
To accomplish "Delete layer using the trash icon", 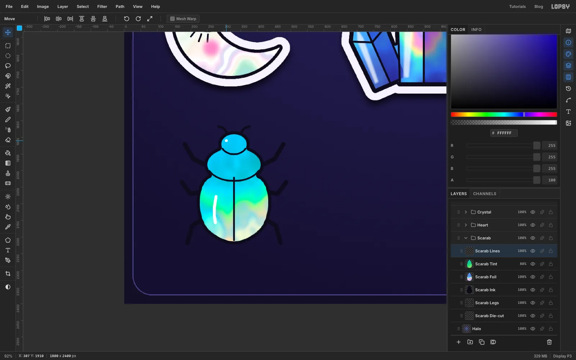I will point(549,342).
